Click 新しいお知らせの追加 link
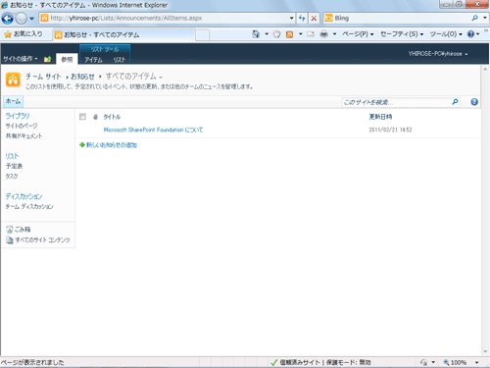 (x=112, y=145)
